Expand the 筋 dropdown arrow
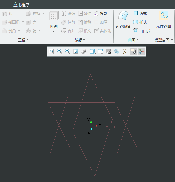Viewport: 175px width, 182px height. tap(39, 31)
